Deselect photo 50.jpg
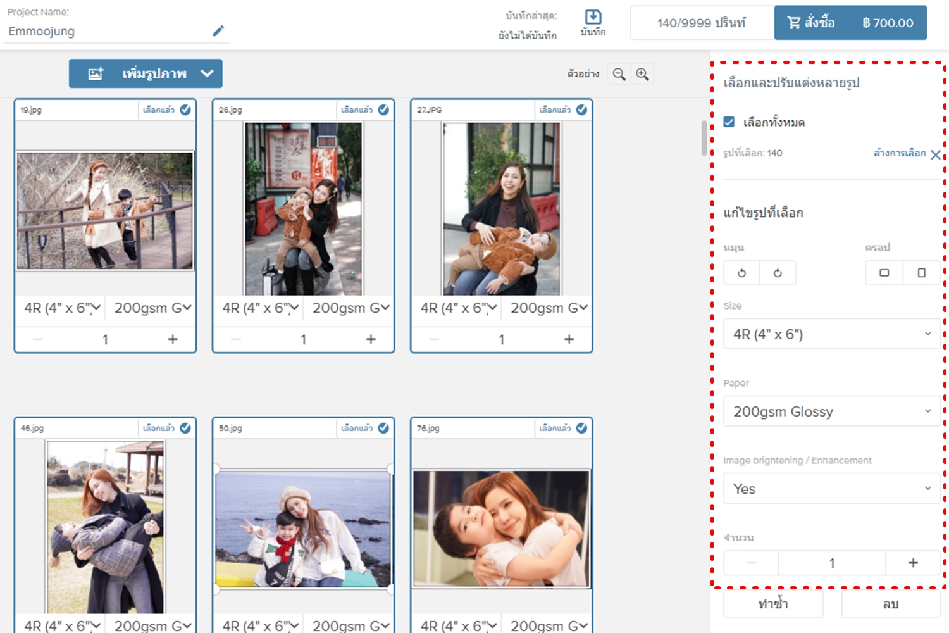 pyautogui.click(x=365, y=428)
